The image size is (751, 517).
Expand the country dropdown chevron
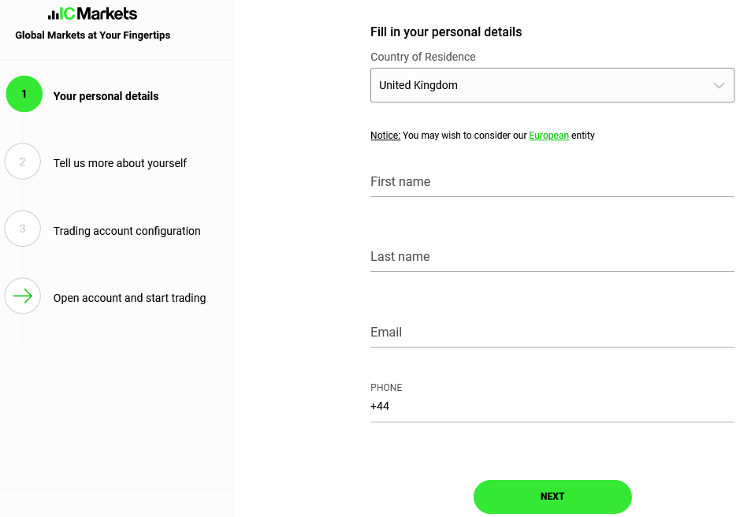pyautogui.click(x=719, y=85)
